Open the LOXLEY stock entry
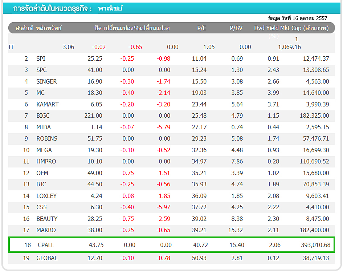This screenshot has width=343, height=271. [x=46, y=196]
